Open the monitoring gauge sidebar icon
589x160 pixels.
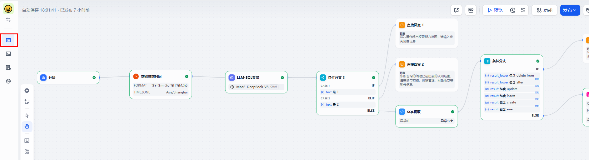pos(8,81)
